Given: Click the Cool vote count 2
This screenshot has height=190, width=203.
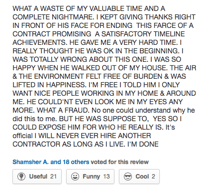Looking at the screenshot, I should 153,177.
